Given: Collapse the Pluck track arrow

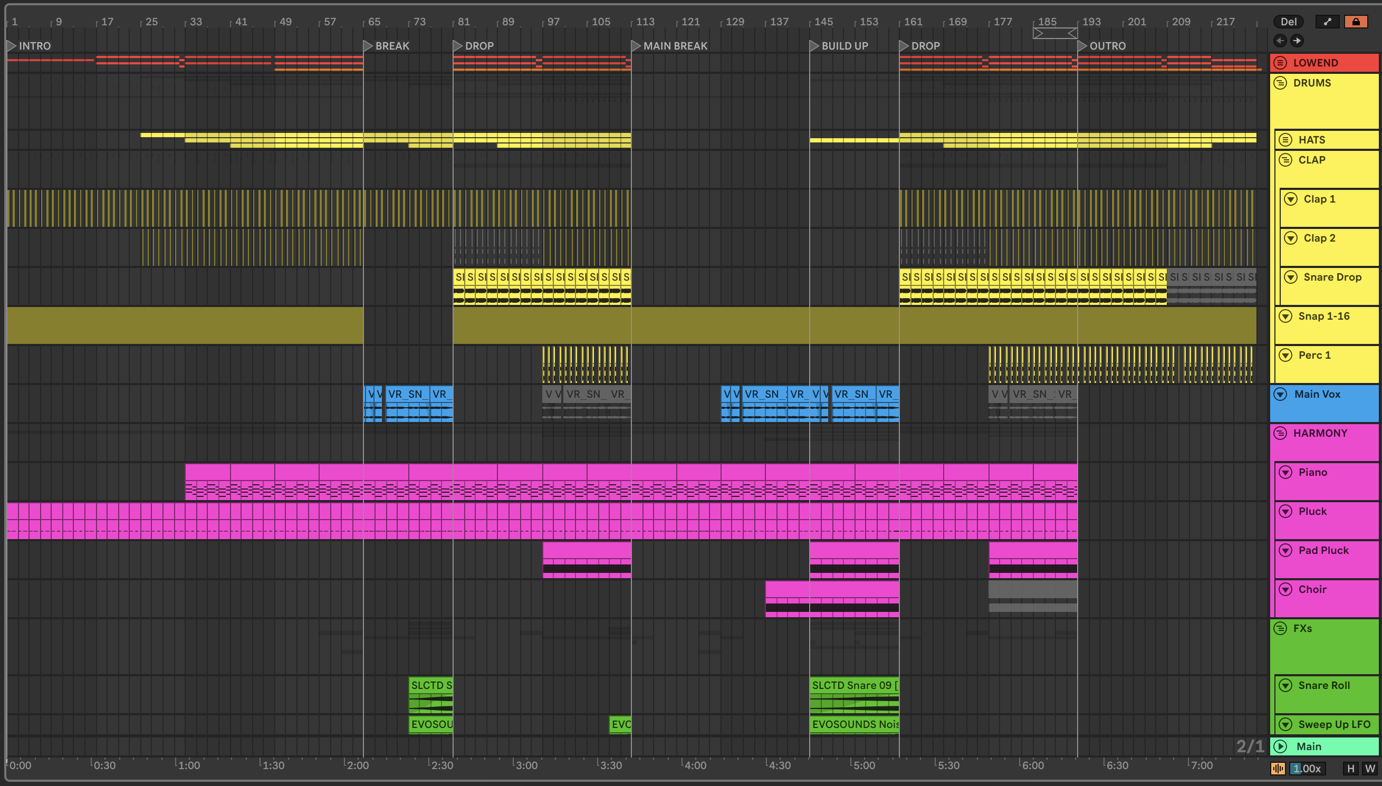Looking at the screenshot, I should click(1285, 511).
